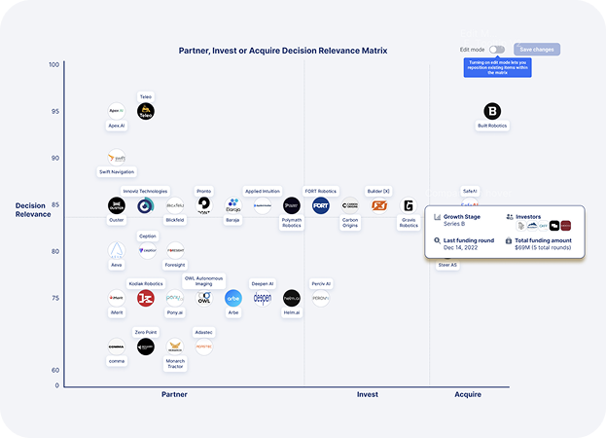Open the Carbon Origins logo
The height and width of the screenshot is (438, 606).
[350, 205]
